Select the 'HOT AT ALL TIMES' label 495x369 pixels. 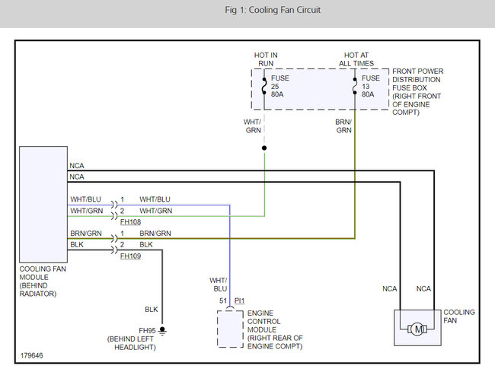pos(356,59)
